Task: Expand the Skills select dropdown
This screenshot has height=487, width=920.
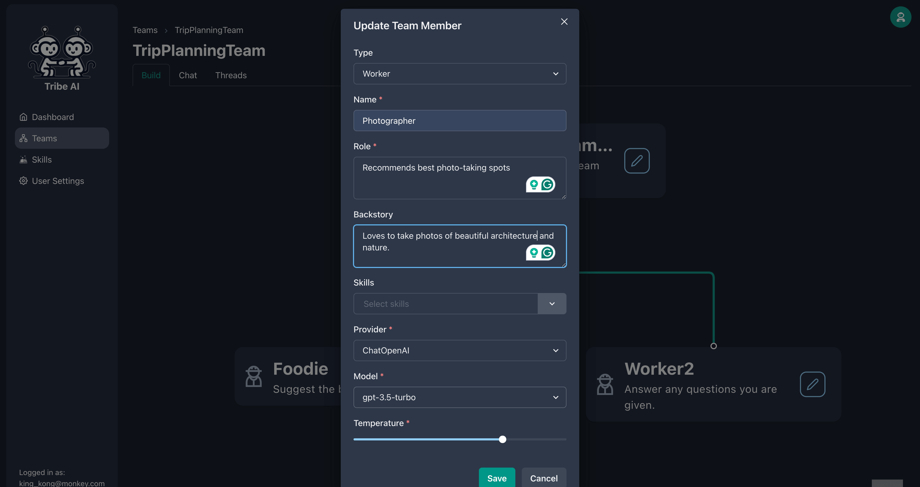Action: (551, 303)
